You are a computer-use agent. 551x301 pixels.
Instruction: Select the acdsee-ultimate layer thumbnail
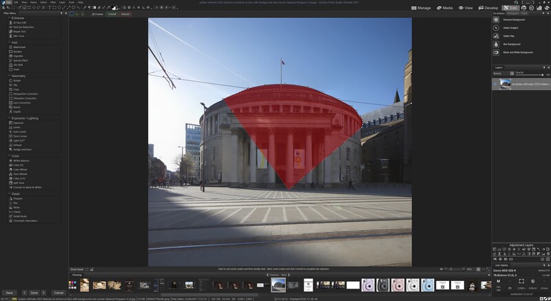[x=505, y=85]
